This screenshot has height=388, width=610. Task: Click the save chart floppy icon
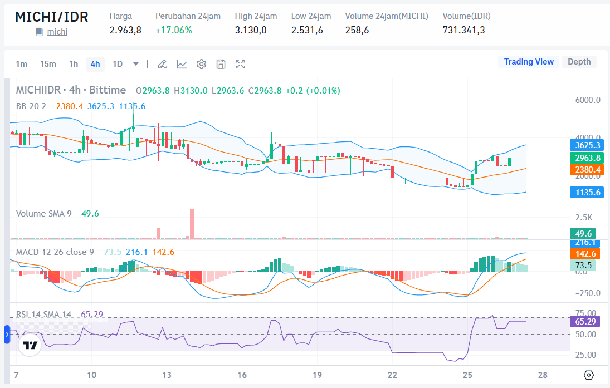click(x=221, y=64)
